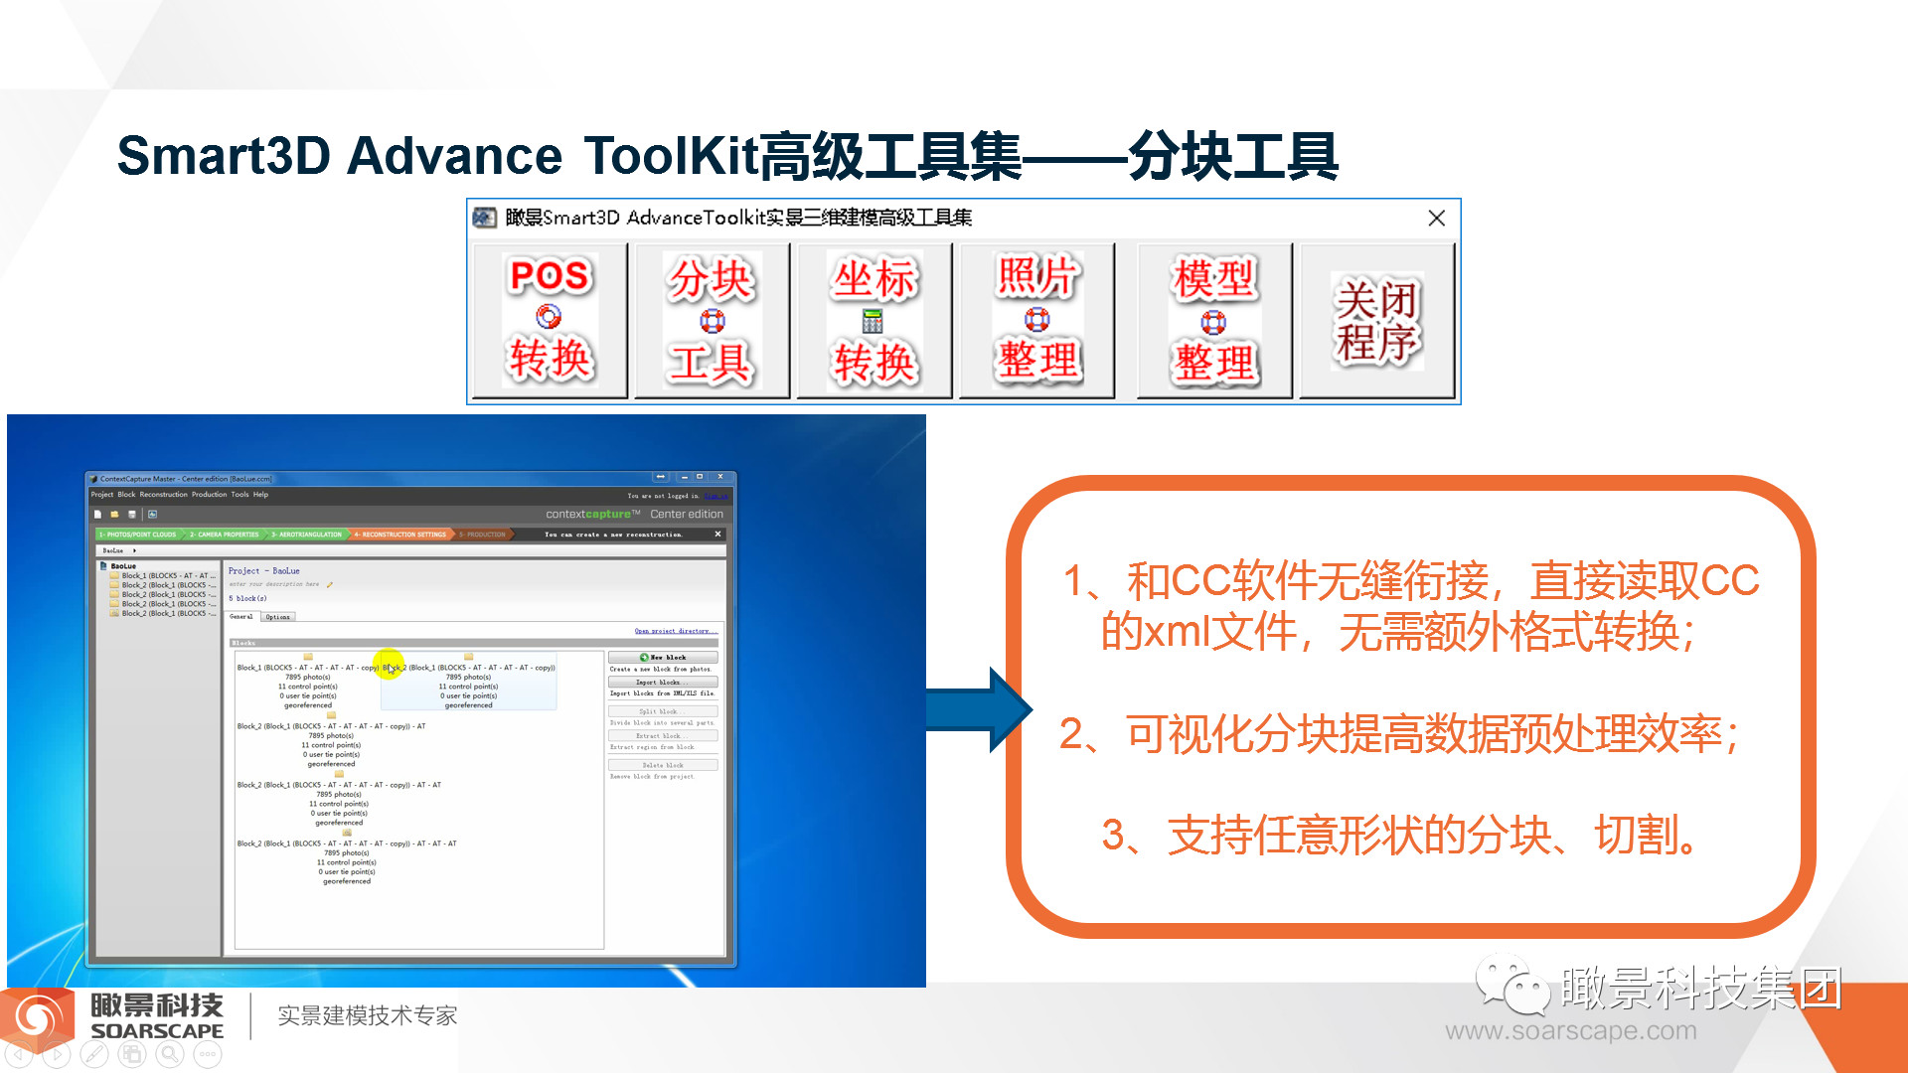Viewport: 1908px width, 1073px height.
Task: Open the 模型整理 model organizing tool
Action: (x=1213, y=320)
